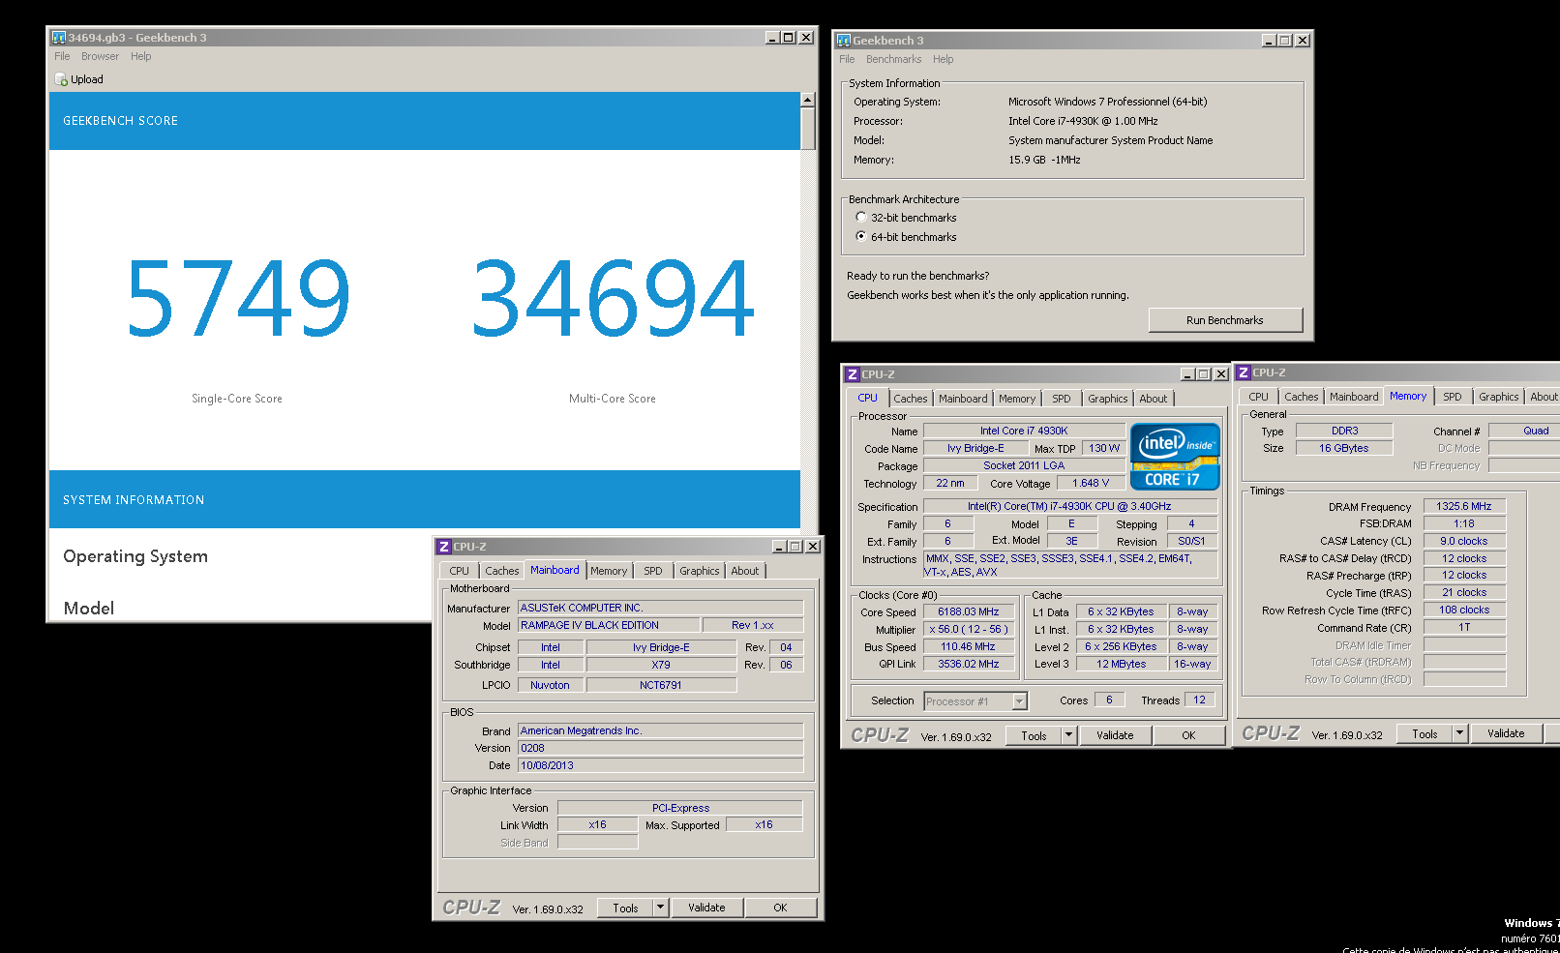Screen dimensions: 1560x953
Task: Click Multiplier x 56.0 field
Action: tap(969, 629)
